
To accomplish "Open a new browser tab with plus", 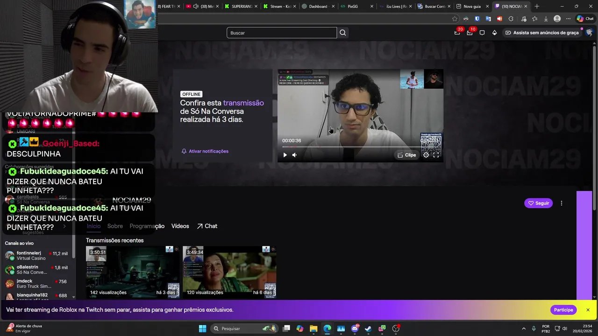I will coord(537,6).
